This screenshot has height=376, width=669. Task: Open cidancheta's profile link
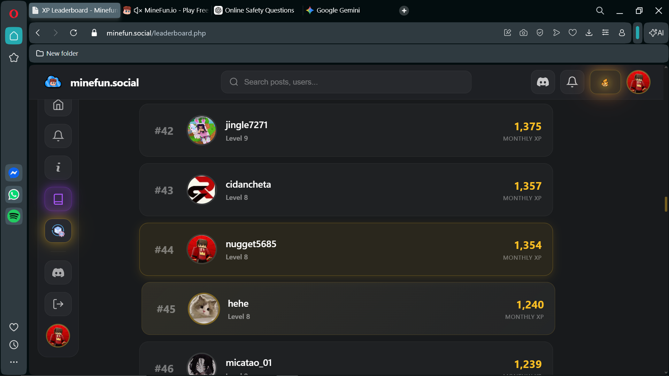pos(248,185)
